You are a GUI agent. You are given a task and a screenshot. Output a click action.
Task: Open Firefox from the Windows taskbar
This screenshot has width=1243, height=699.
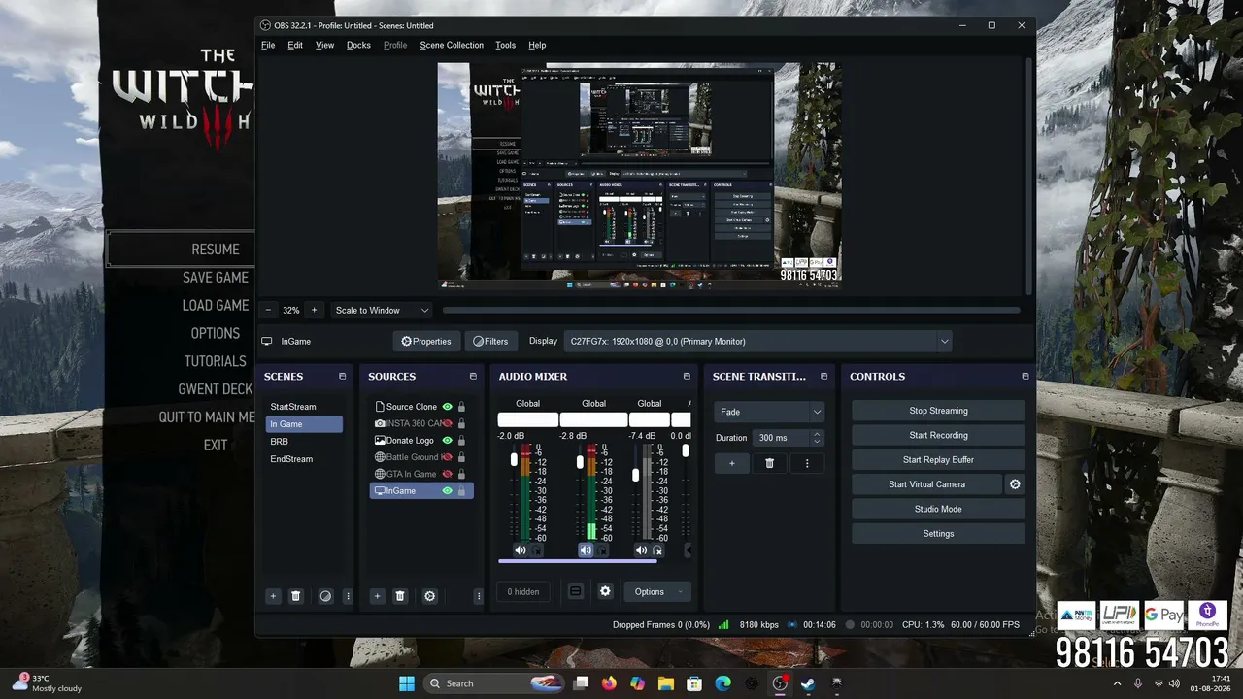609,683
